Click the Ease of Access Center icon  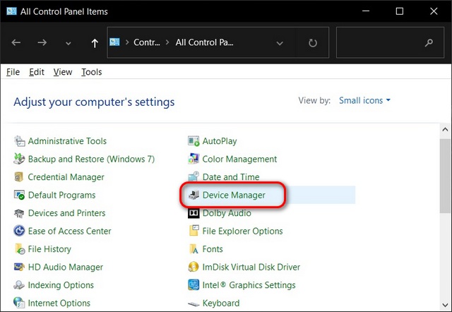[x=19, y=231]
